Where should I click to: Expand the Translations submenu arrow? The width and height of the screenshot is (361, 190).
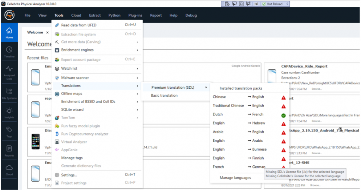(x=137, y=86)
